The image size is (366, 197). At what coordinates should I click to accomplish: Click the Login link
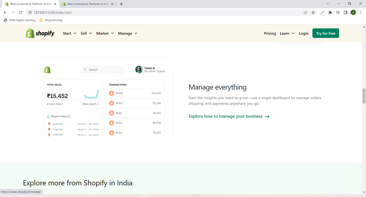point(303,34)
